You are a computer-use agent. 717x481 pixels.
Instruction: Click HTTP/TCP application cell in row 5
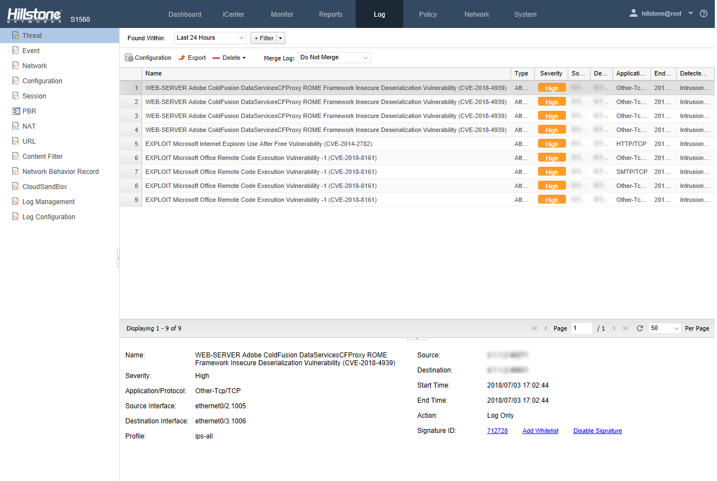631,144
